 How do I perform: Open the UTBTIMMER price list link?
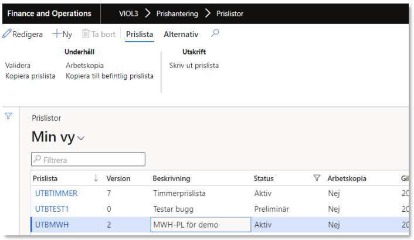[56, 193]
